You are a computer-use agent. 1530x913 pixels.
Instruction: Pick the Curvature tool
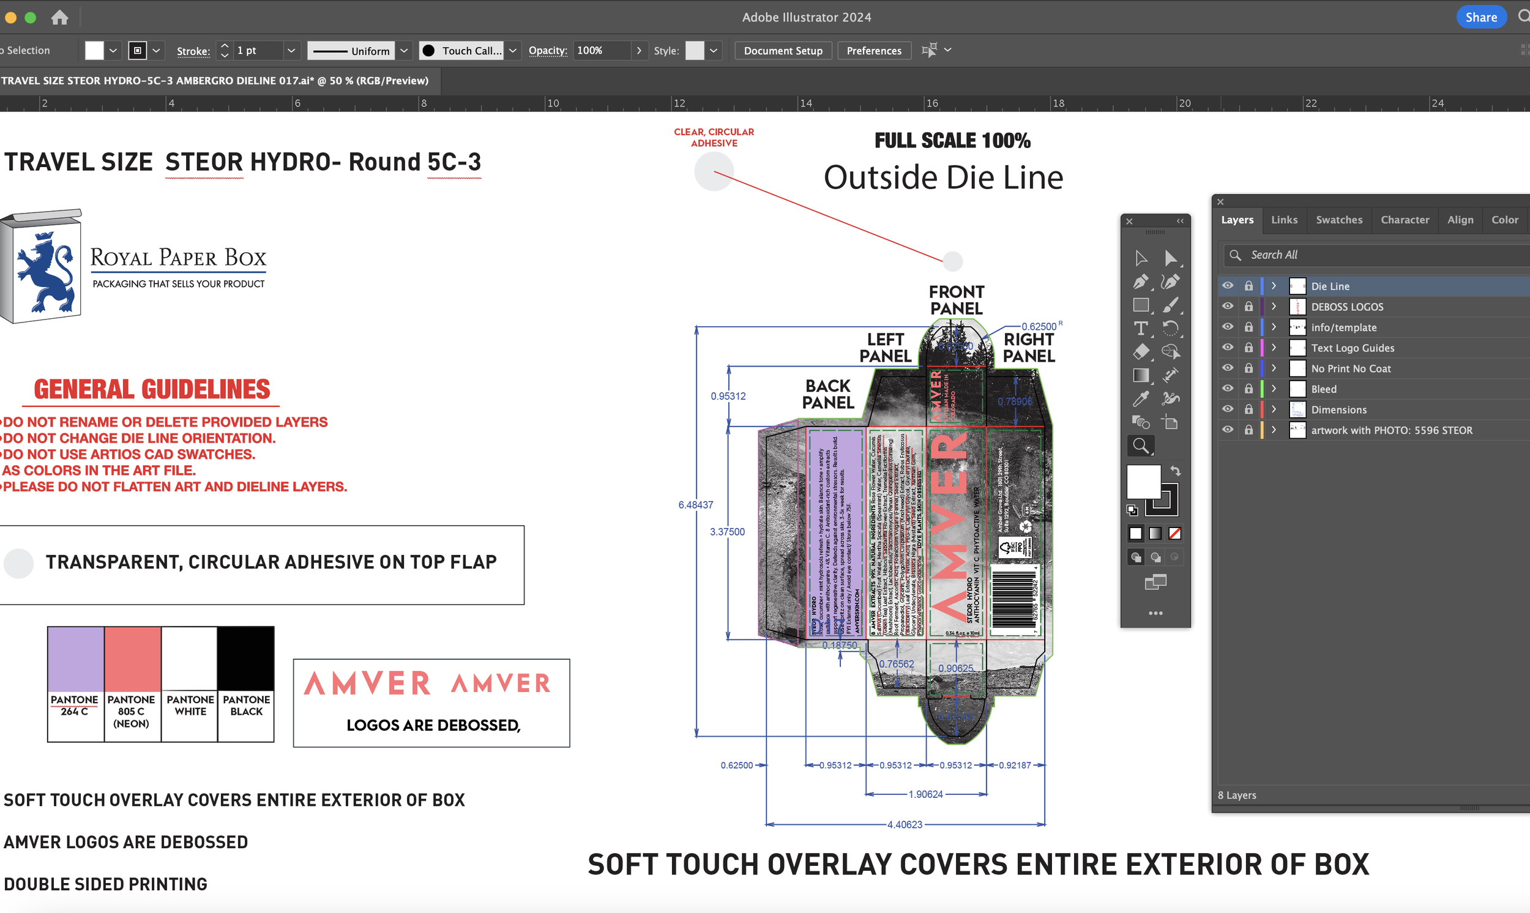coord(1170,281)
